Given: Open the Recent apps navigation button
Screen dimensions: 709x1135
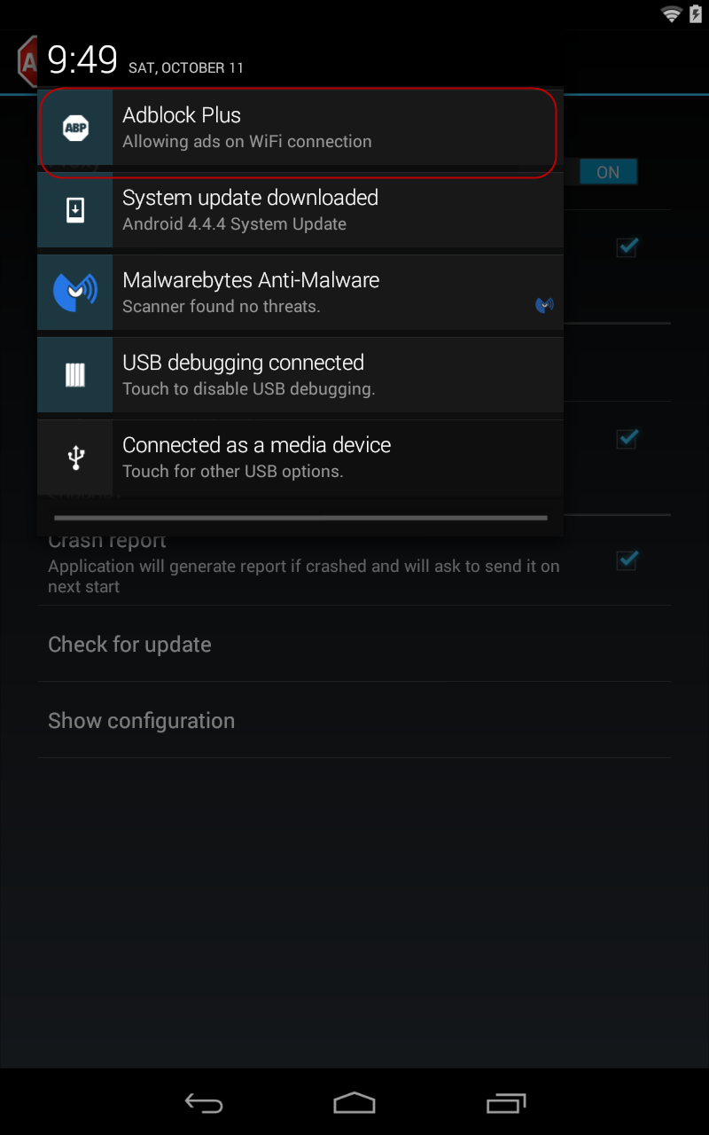Looking at the screenshot, I should click(506, 1102).
